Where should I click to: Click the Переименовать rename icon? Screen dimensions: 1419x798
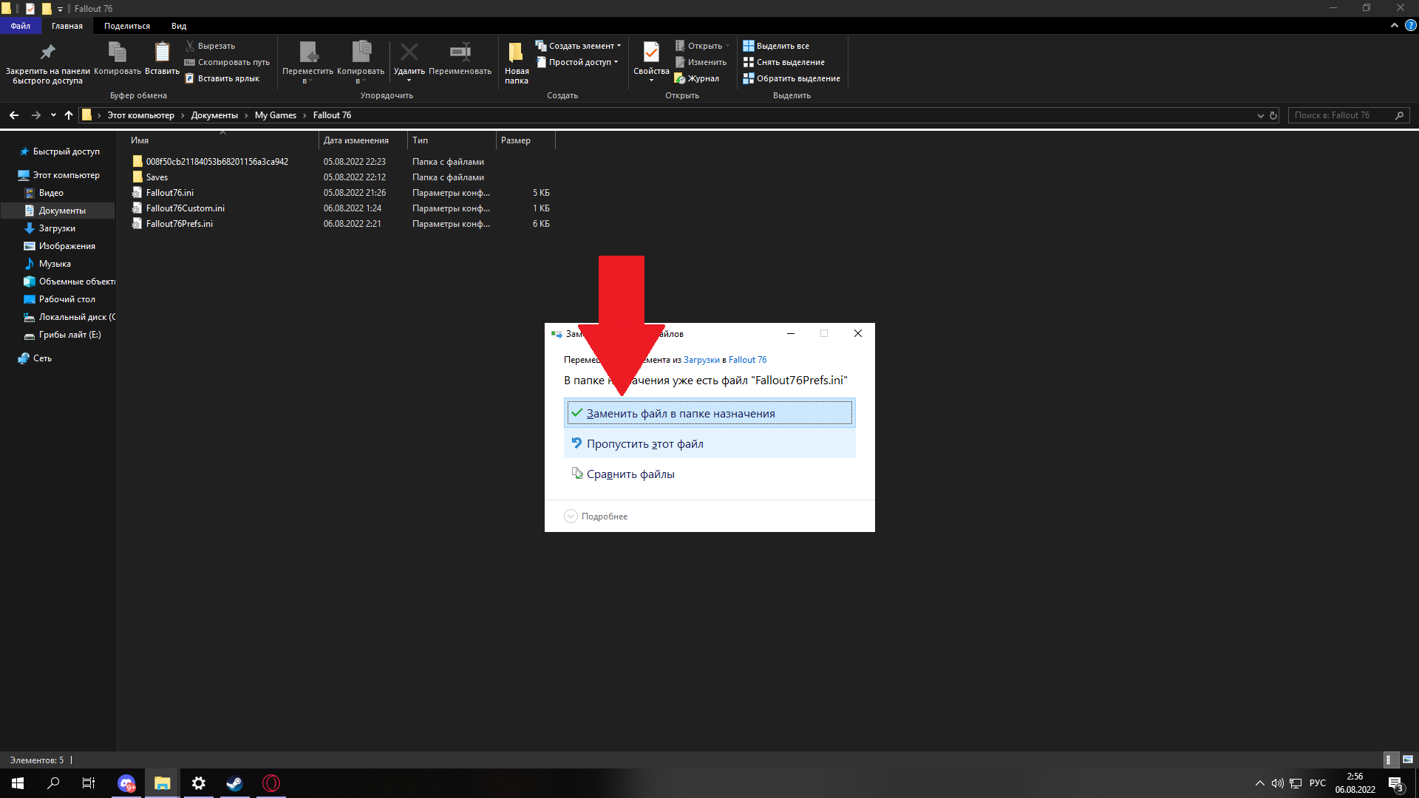point(460,52)
